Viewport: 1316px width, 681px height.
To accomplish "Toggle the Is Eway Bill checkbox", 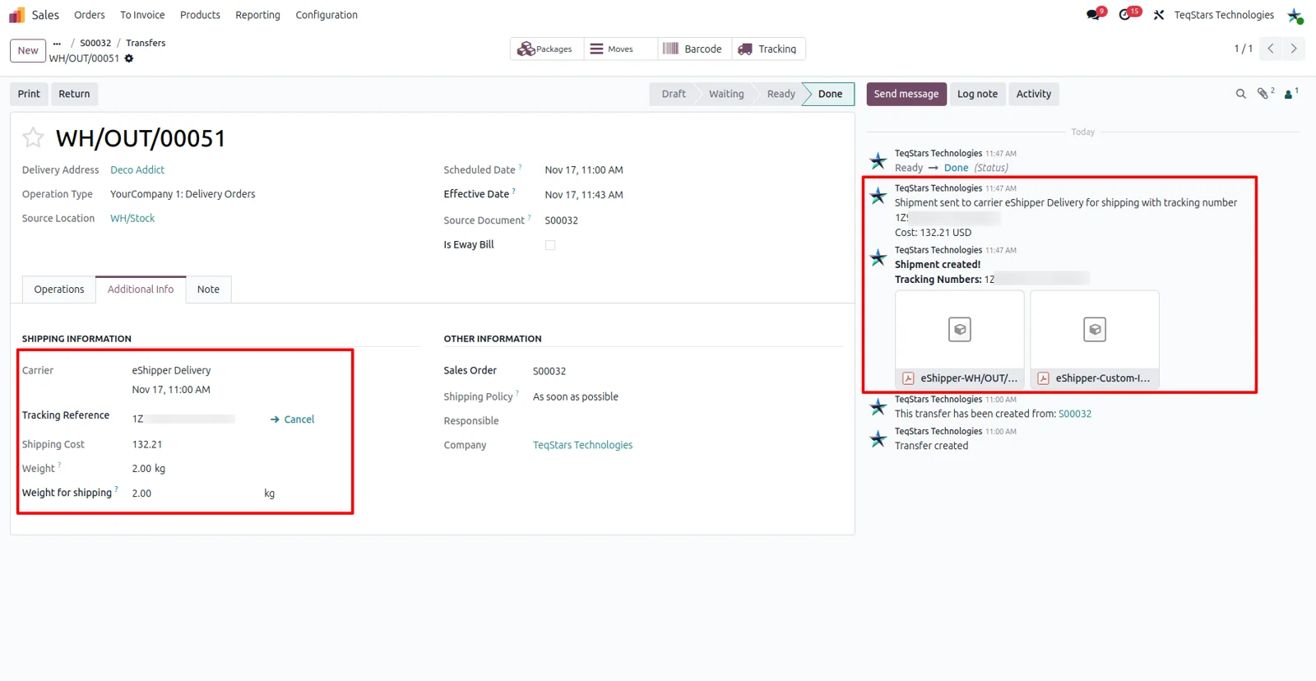I will pos(550,245).
